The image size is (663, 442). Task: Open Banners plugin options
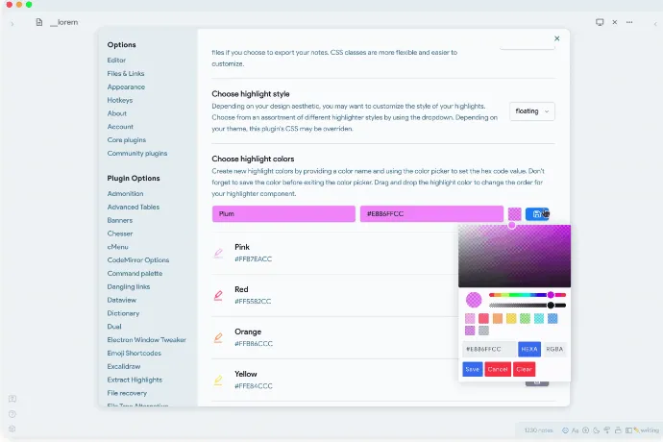click(x=120, y=220)
